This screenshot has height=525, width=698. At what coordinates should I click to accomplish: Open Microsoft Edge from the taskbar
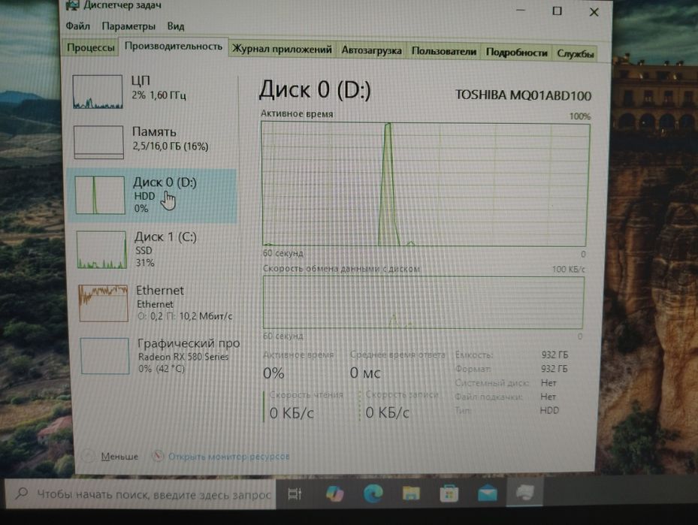tap(373, 493)
